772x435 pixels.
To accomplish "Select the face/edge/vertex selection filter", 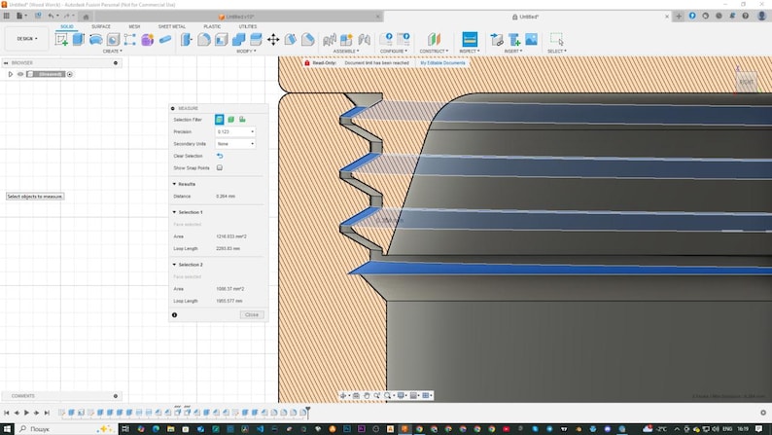I will 219,120.
